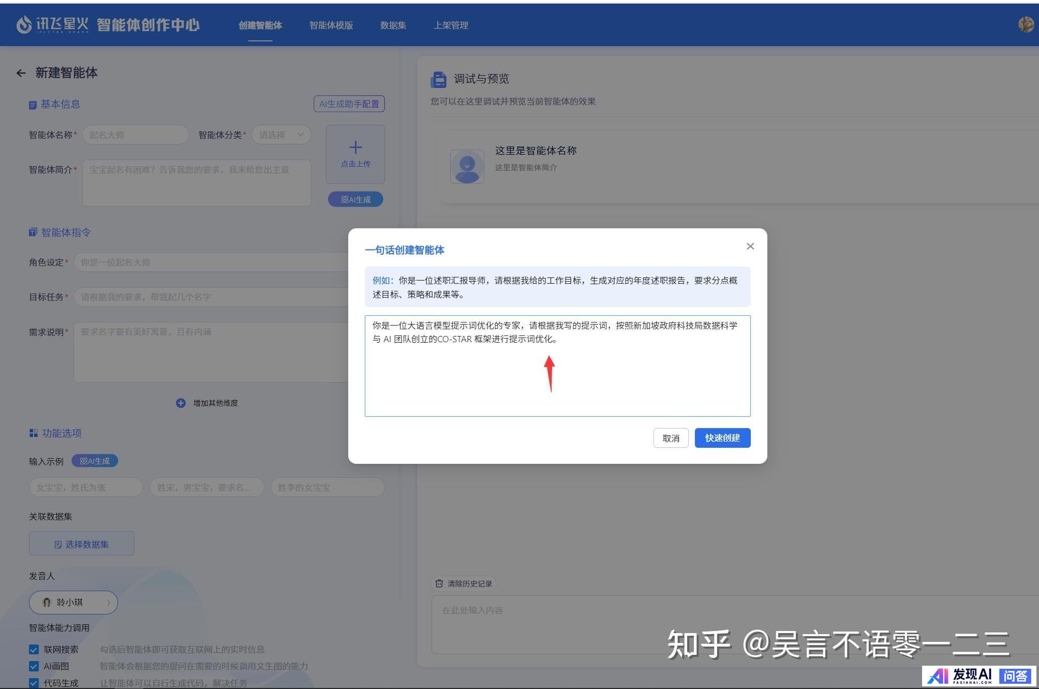Click the 调试与预览 panel icon
1039x689 pixels.
pos(438,80)
